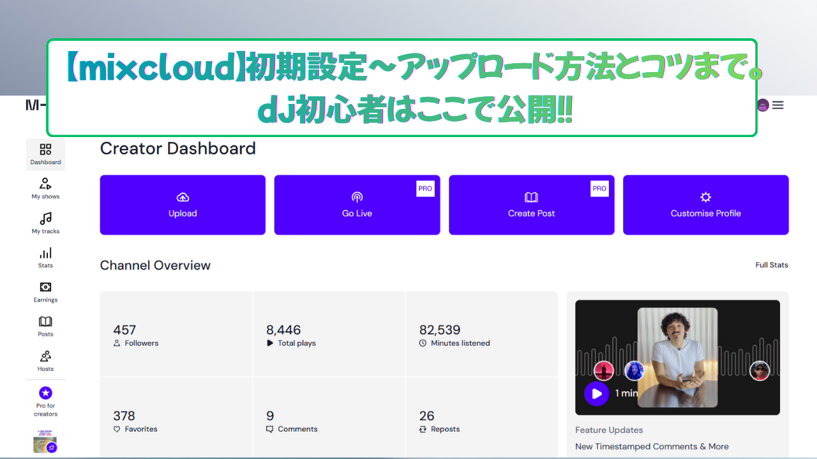Screen dimensions: 817x459
Task: Open New Timestamped Comments & More article
Action: point(652,446)
